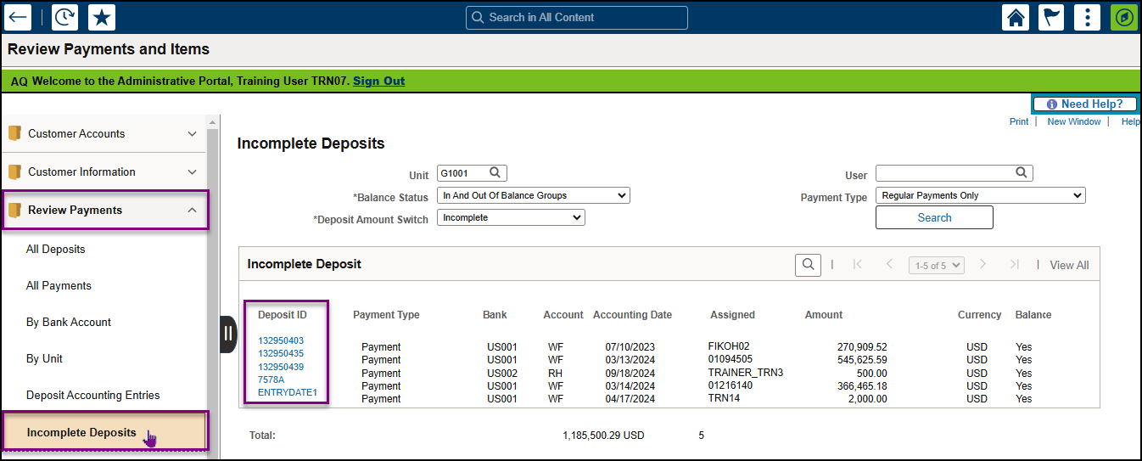
Task: Click grid find magnifier in Incomplete Deposit
Action: point(808,265)
